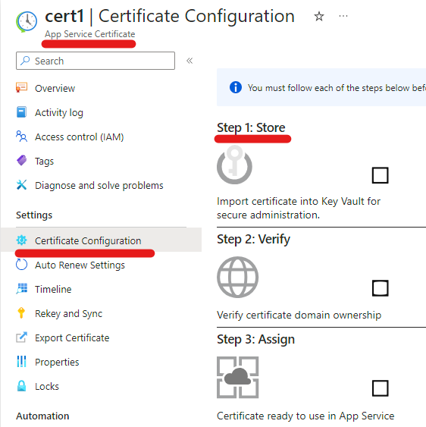Image resolution: width=426 pixels, height=427 pixels.
Task: Click the magnifier icon in Search box
Action: click(x=25, y=61)
